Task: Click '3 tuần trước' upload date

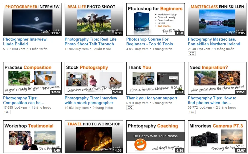Action: (x=102, y=49)
